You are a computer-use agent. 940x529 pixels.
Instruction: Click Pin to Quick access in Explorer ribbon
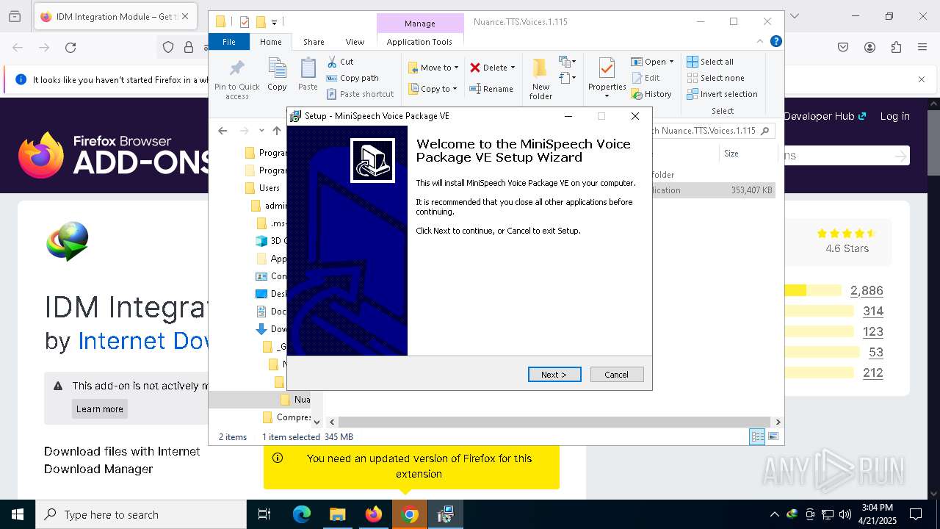(x=236, y=80)
